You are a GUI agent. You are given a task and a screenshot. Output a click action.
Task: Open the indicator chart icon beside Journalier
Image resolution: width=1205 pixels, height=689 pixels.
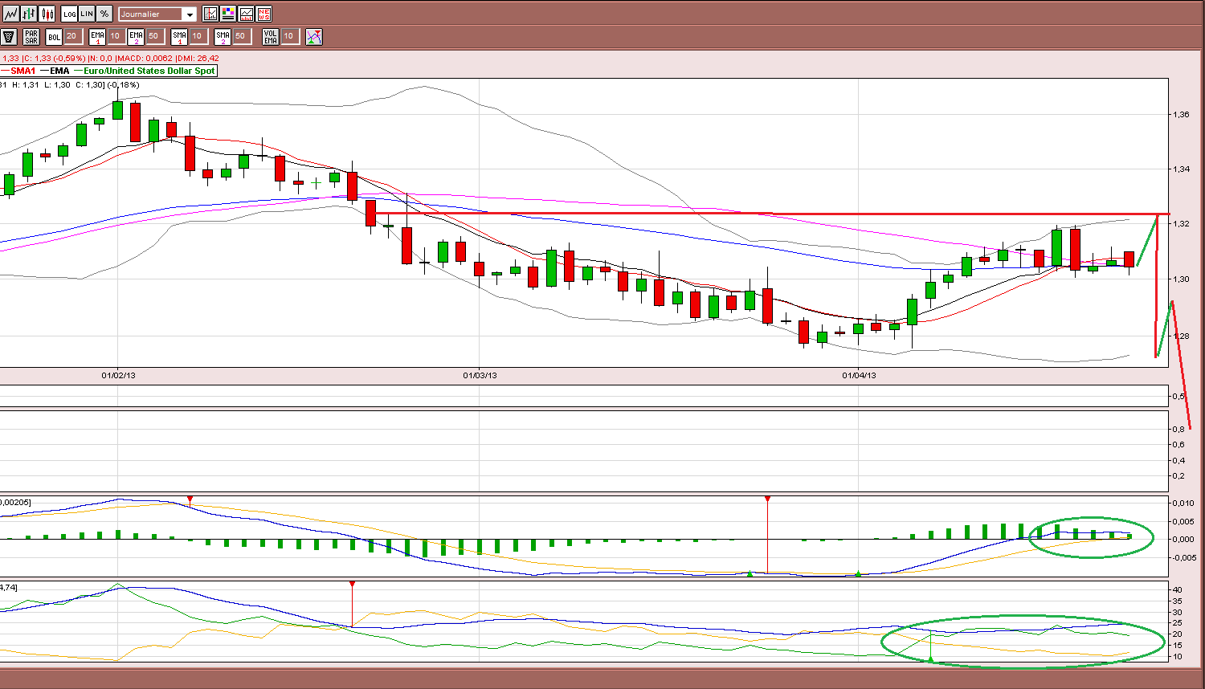210,14
